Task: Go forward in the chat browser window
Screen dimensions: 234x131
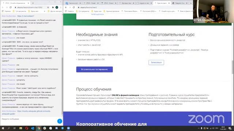Action: pos(7,7)
